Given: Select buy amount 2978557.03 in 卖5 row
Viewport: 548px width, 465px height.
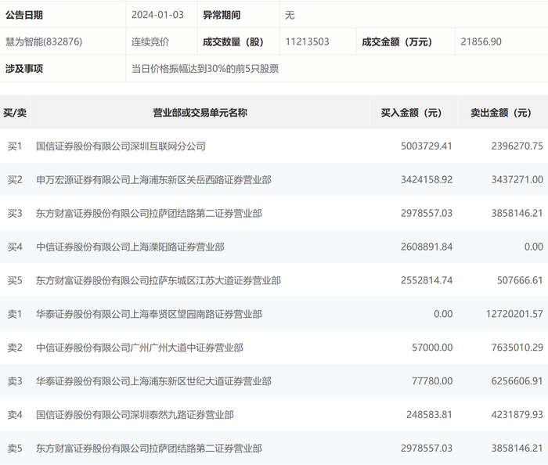Looking at the screenshot, I should pyautogui.click(x=427, y=448).
